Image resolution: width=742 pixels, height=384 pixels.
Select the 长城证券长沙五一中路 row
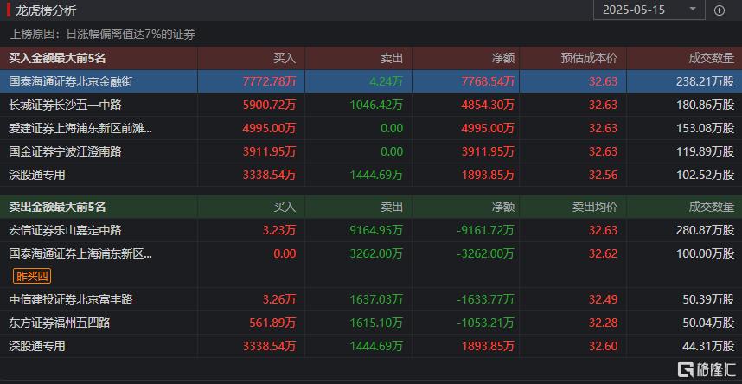point(65,105)
